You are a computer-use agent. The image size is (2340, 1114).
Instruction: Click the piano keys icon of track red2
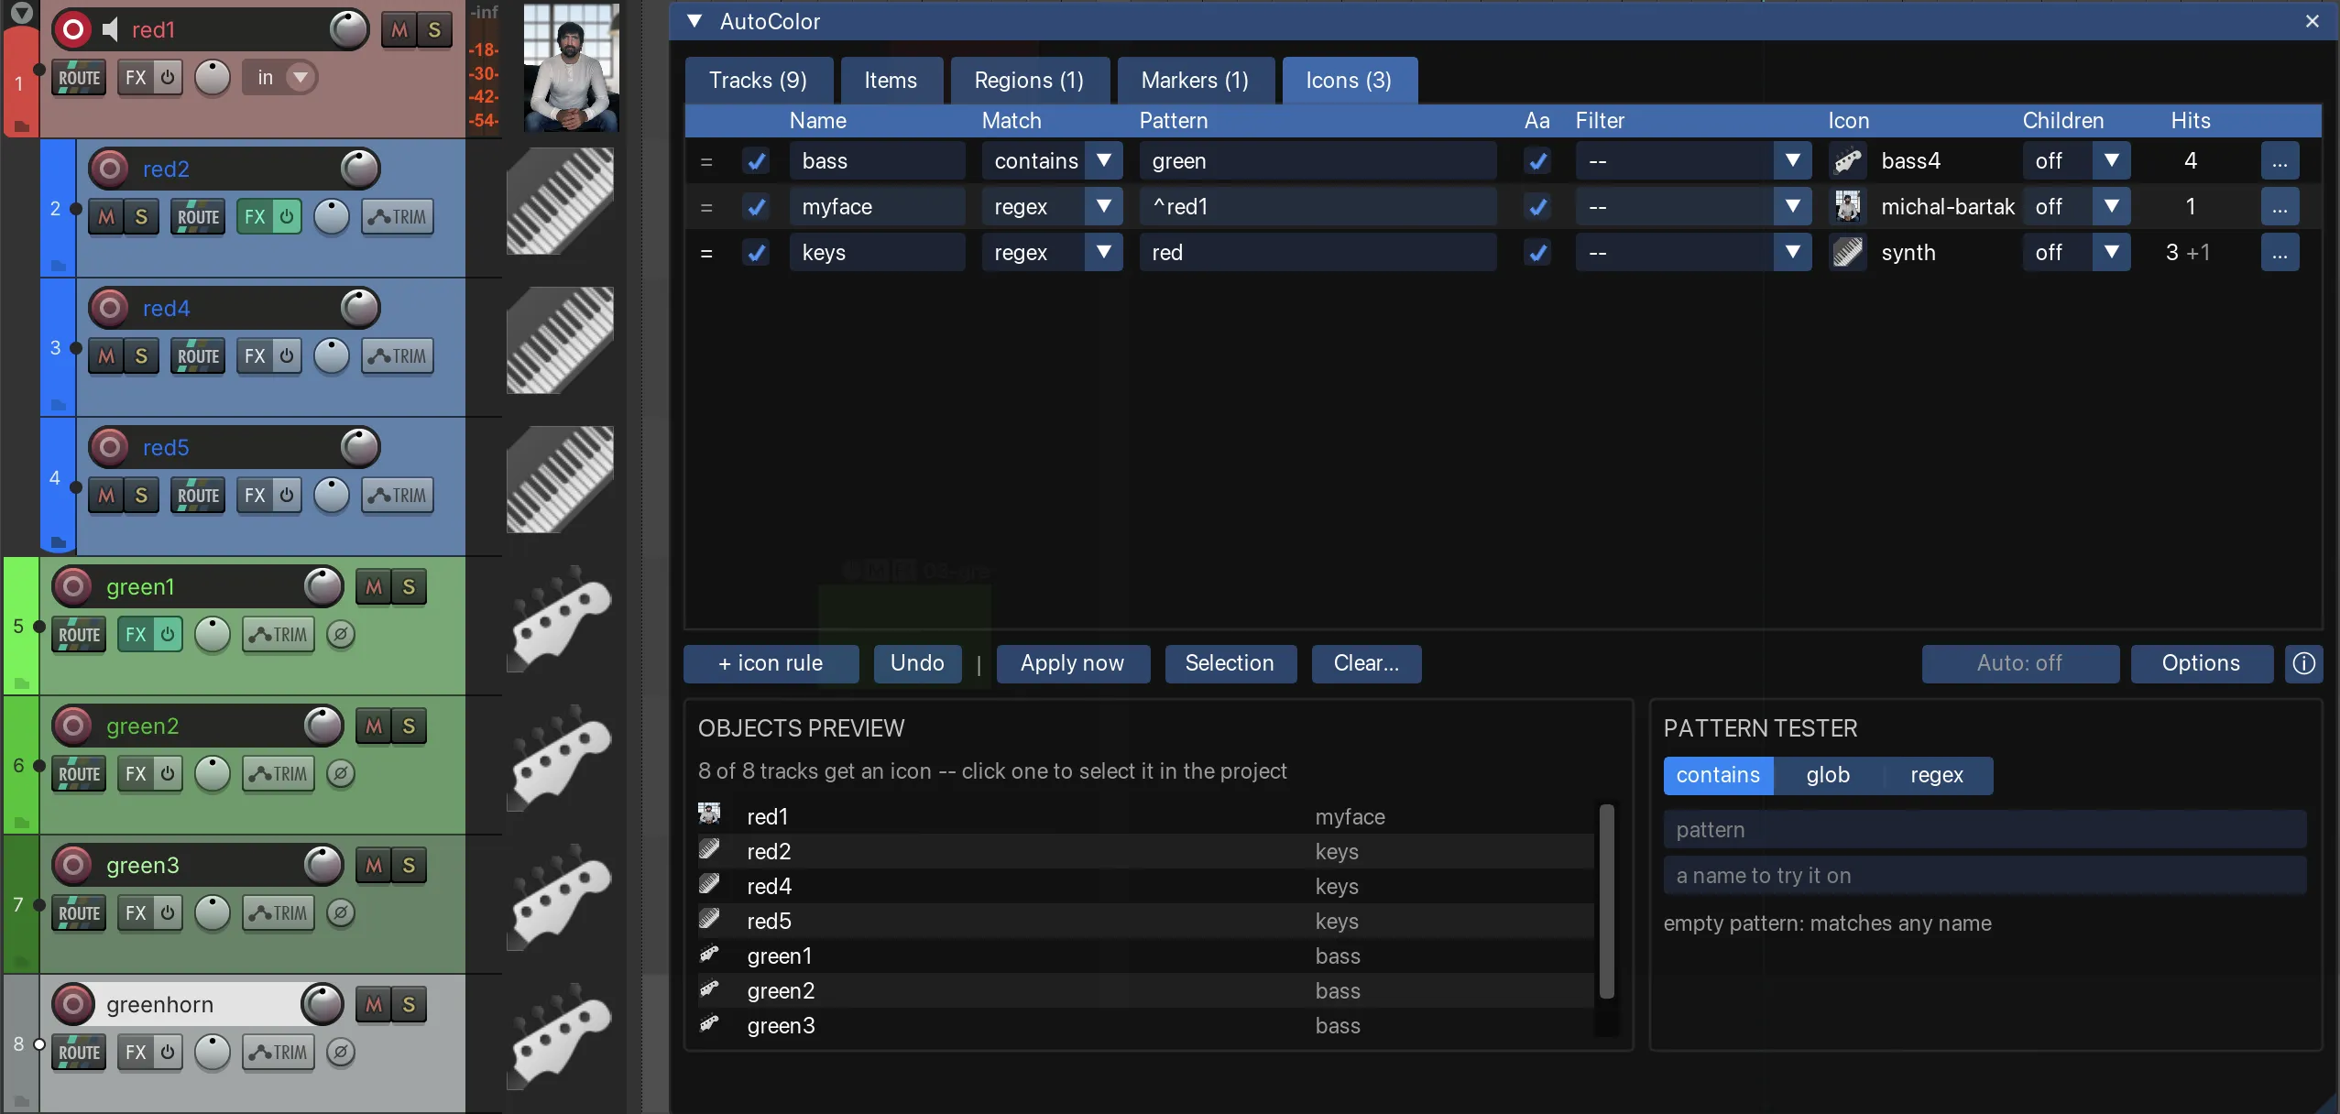(561, 201)
